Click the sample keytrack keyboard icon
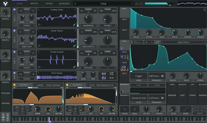The width and height of the screenshot is (207, 123). pos(103,73)
